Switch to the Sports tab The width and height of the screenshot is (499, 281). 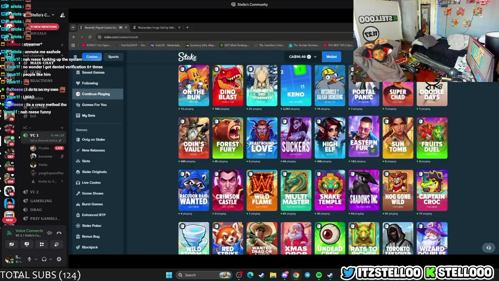(x=113, y=57)
